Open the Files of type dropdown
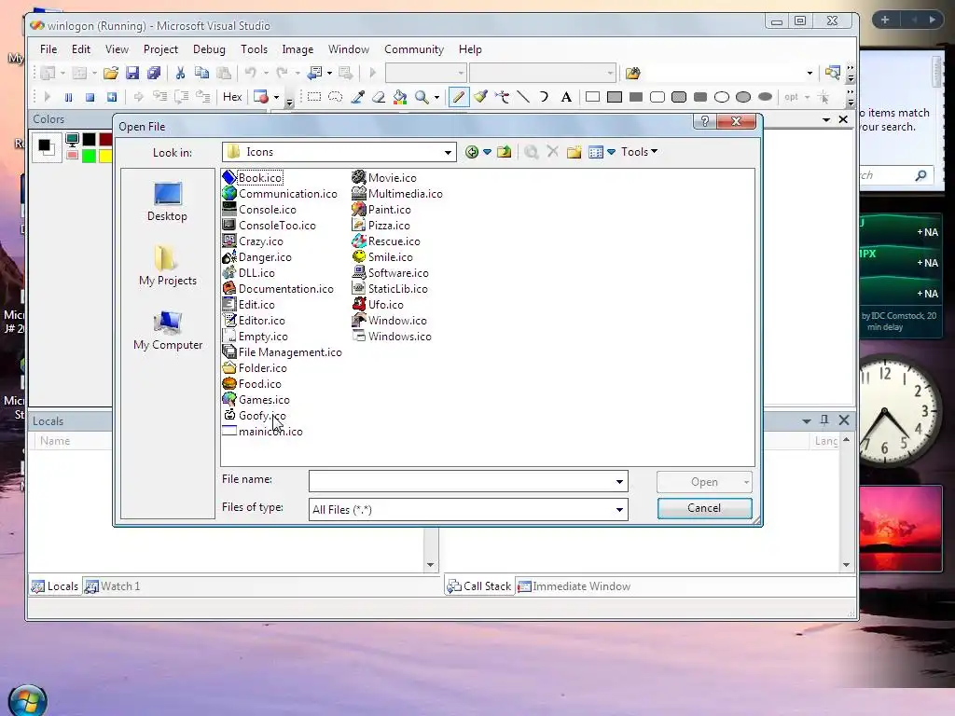 click(x=619, y=510)
